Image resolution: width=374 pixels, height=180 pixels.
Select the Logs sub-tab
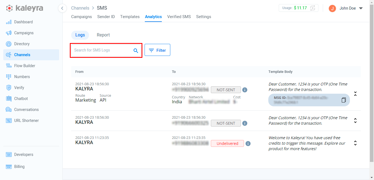click(x=80, y=35)
